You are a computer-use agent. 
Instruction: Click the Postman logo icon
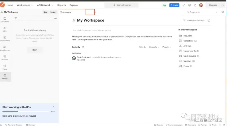click(2, 5)
